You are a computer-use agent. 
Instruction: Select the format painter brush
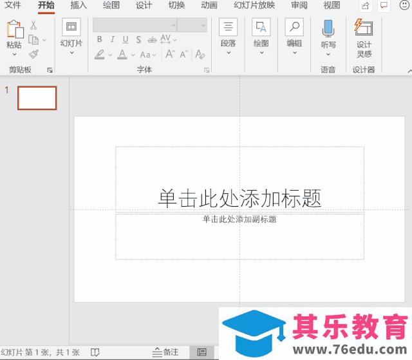coord(33,54)
